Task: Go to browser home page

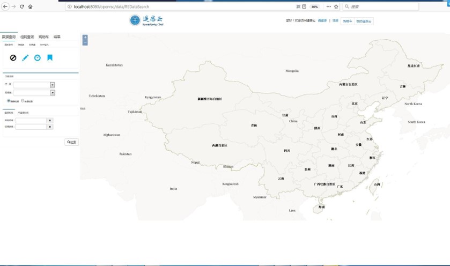Action: pyautogui.click(x=31, y=7)
